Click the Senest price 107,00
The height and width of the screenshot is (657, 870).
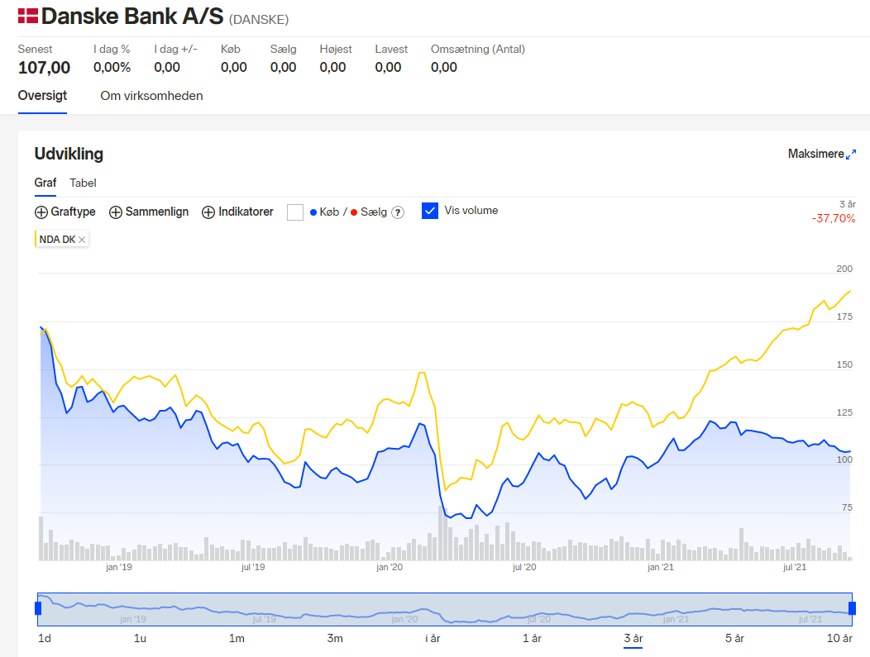click(x=45, y=68)
